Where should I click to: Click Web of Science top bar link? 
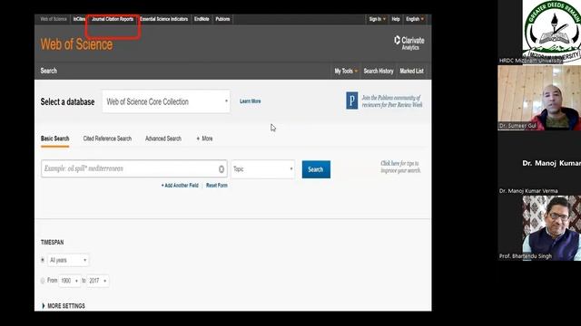pos(54,19)
